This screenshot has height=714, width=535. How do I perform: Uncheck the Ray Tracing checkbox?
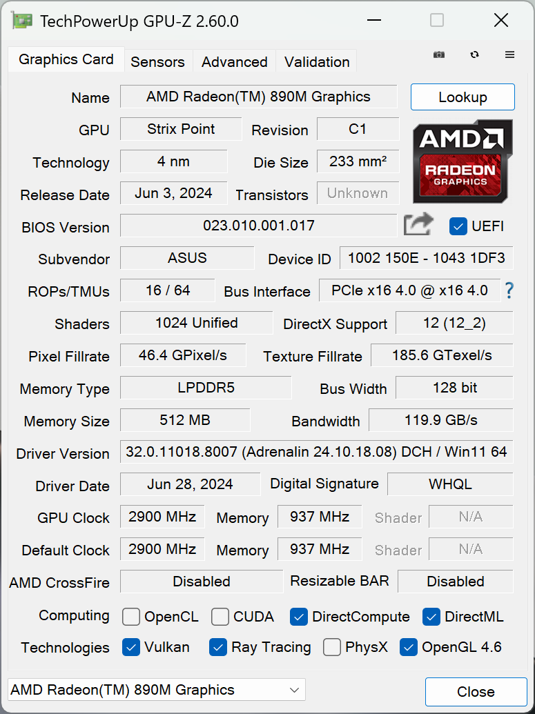[x=219, y=647]
